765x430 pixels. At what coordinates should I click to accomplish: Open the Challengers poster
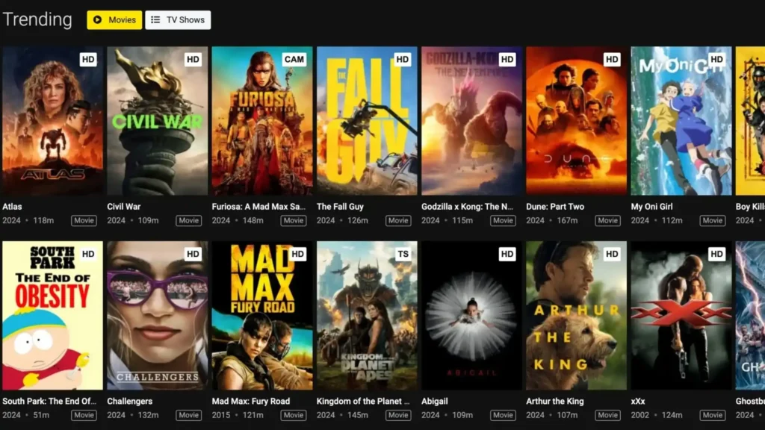pos(156,317)
